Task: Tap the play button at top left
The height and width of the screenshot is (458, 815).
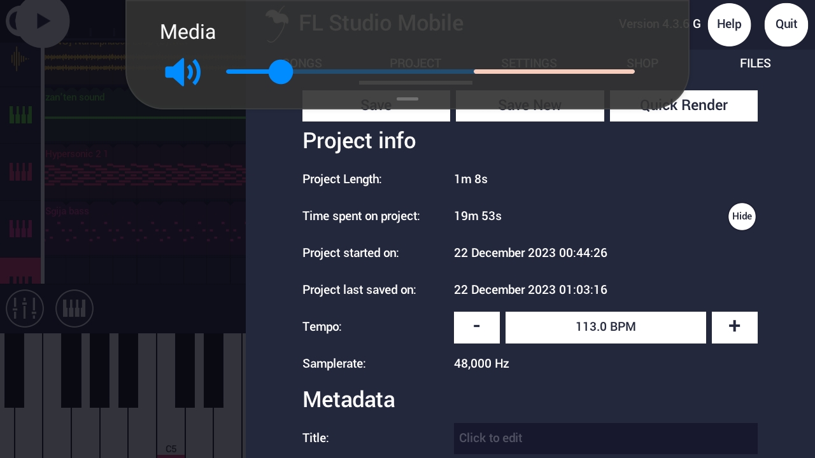Action: pyautogui.click(x=43, y=21)
